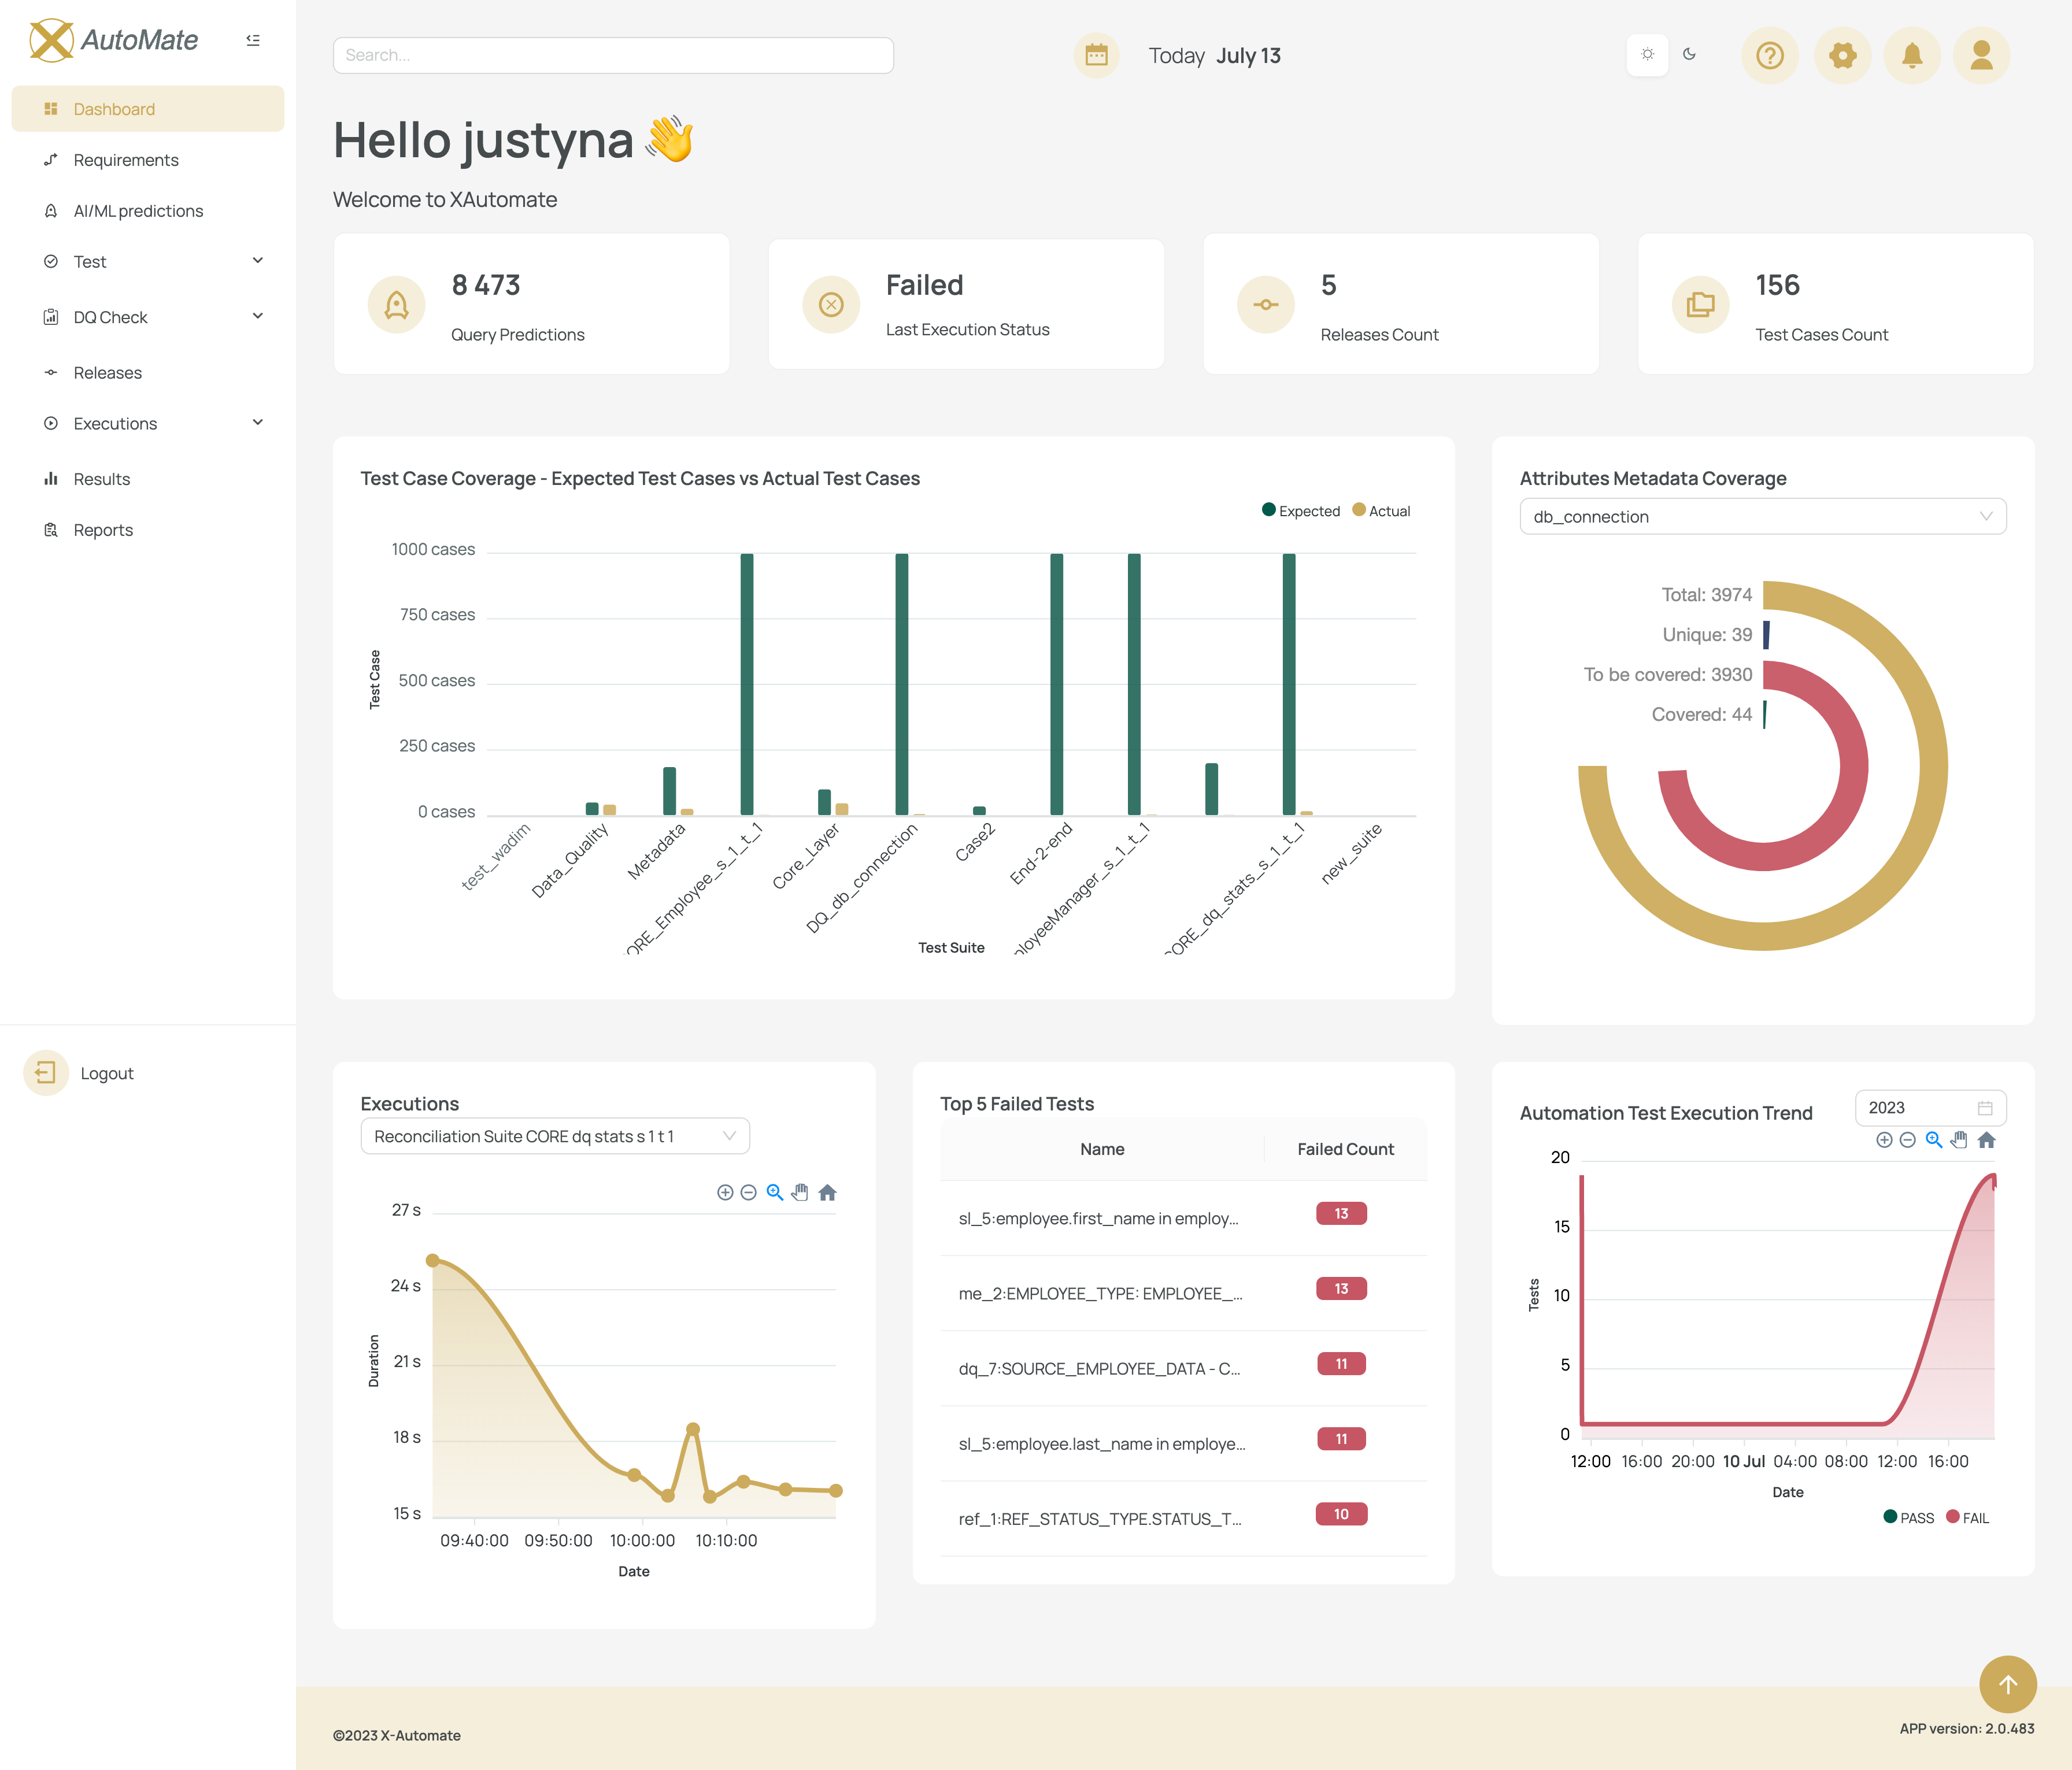The height and width of the screenshot is (1770, 2072).
Task: Collapse the sidebar next to AutoMate logo
Action: pos(253,39)
